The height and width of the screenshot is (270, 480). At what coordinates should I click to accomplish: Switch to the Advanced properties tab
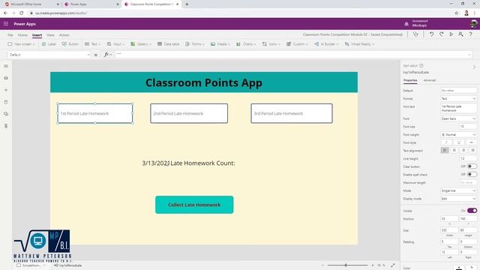[429, 80]
